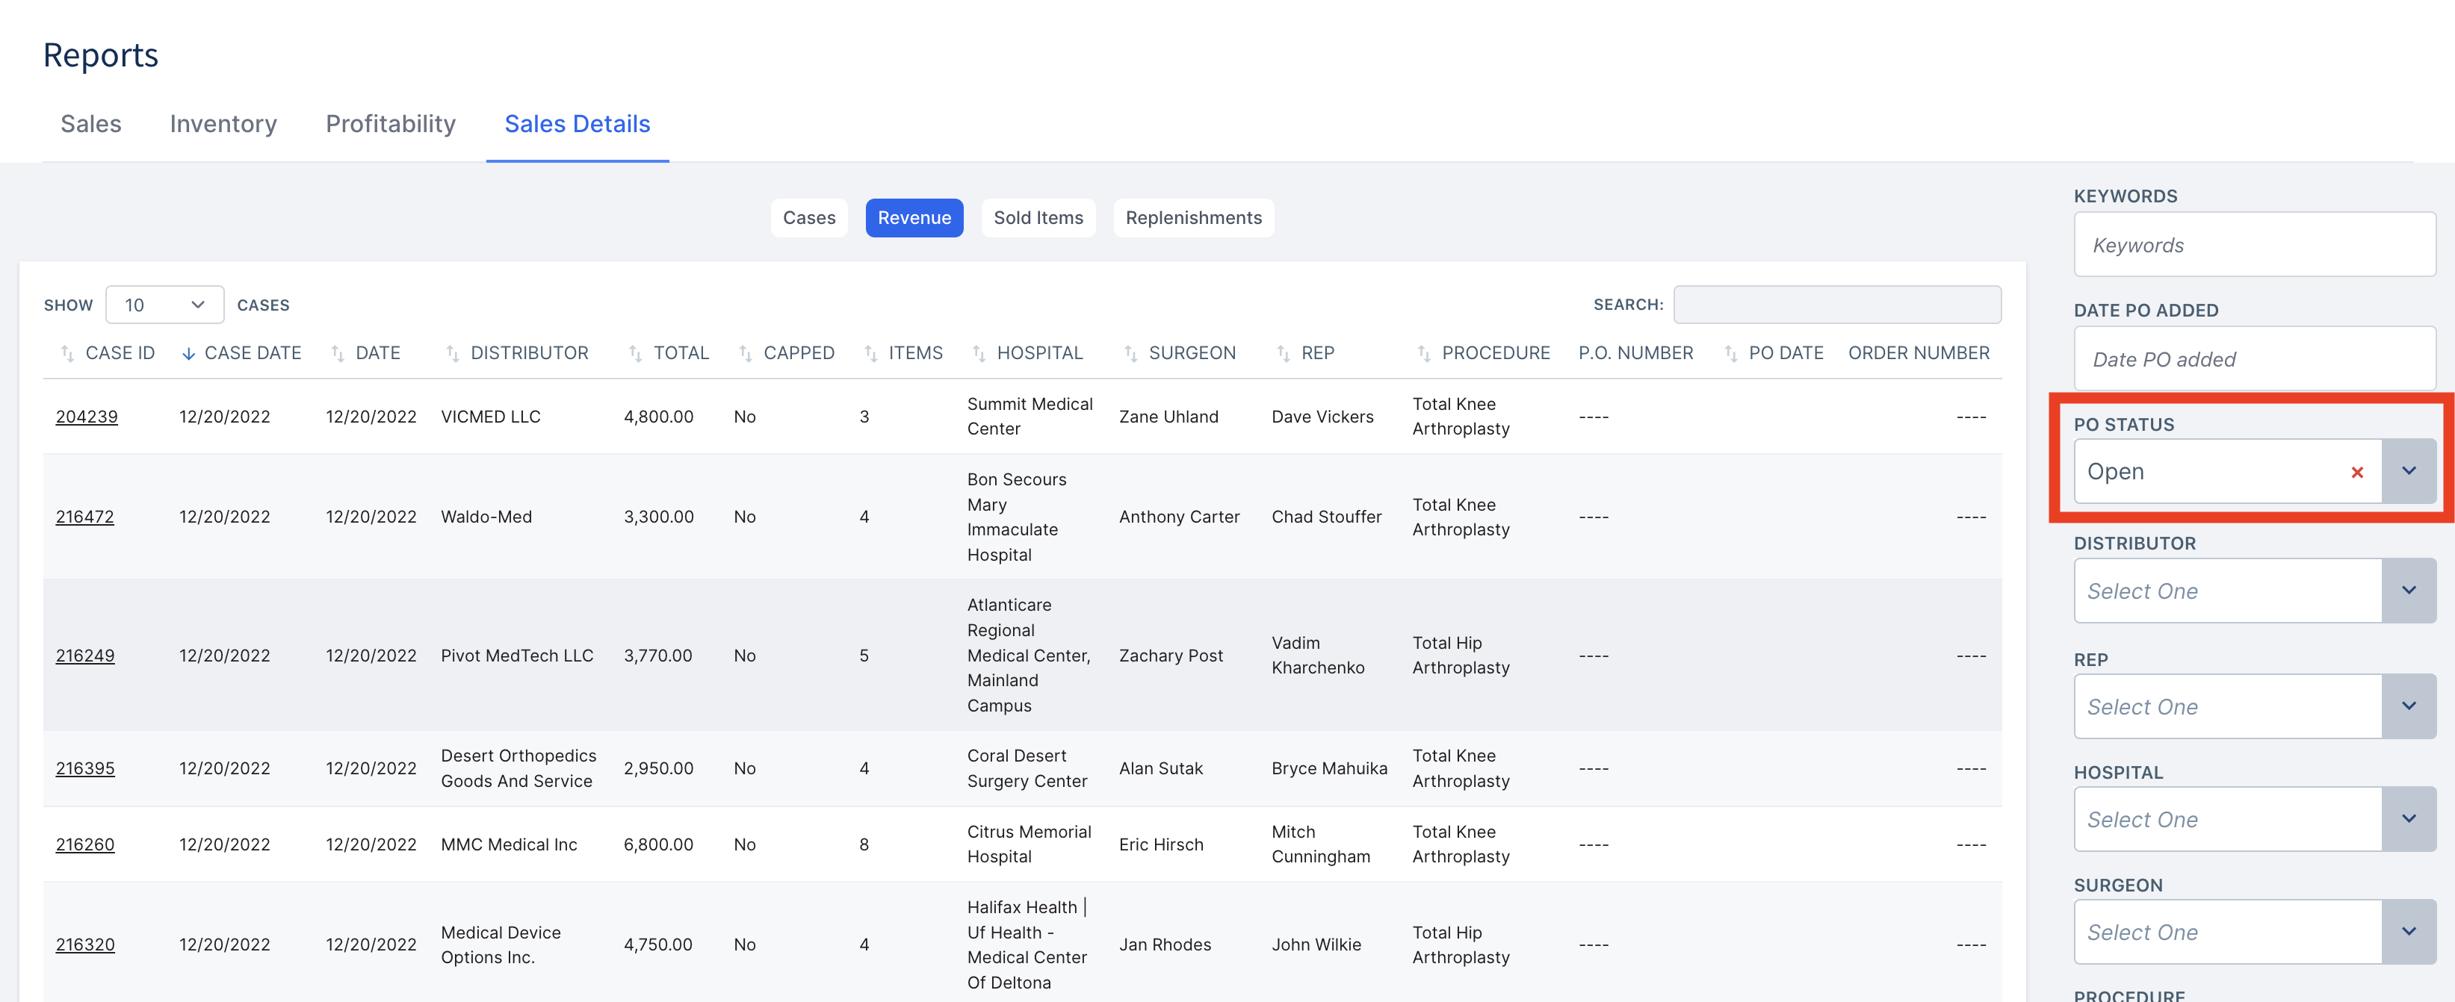Viewport: 2455px width, 1002px height.
Task: Click into the Keywords input field
Action: point(2254,245)
